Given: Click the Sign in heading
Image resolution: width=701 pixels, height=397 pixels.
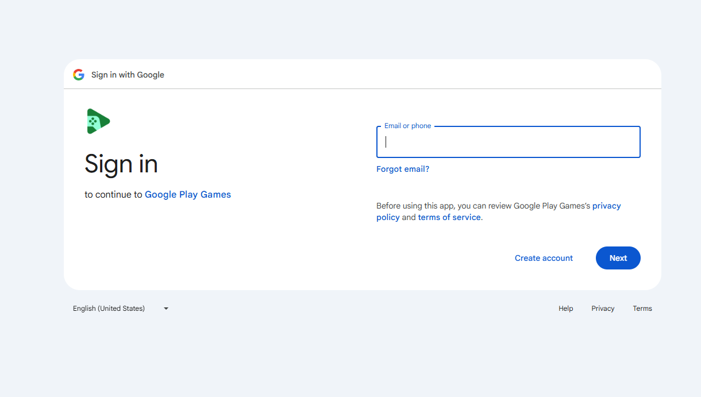Looking at the screenshot, I should pyautogui.click(x=121, y=165).
